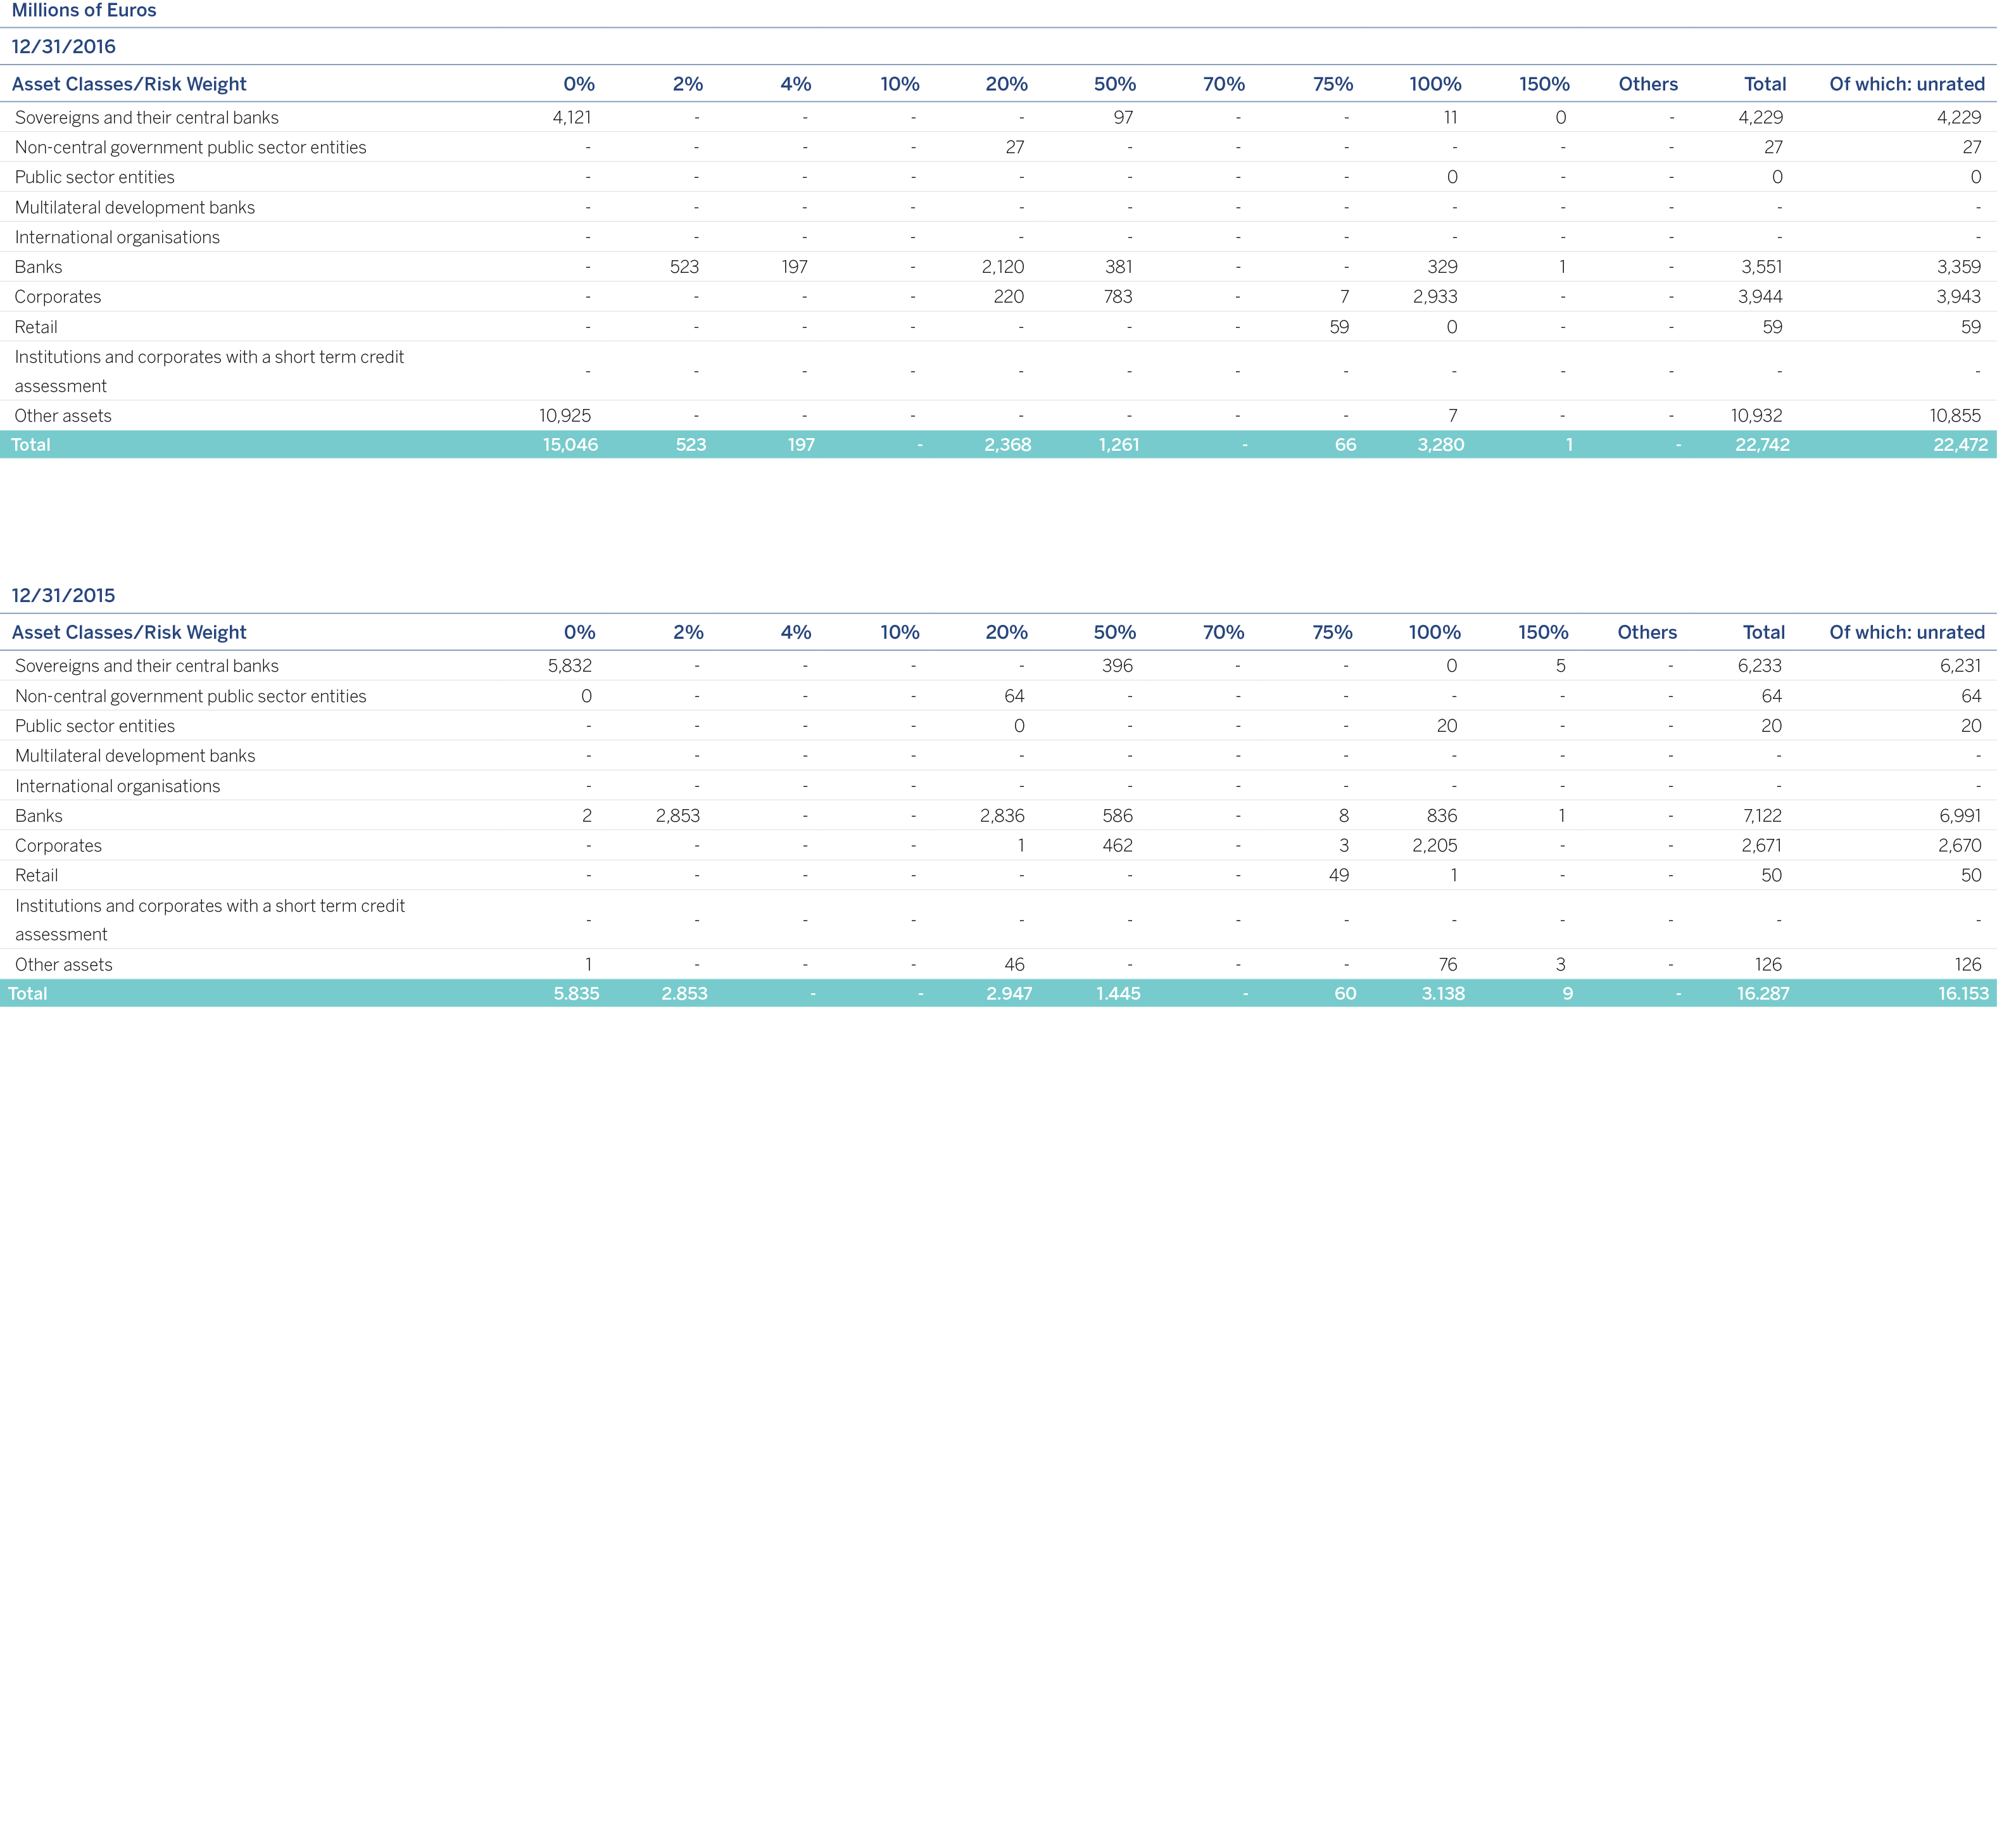Image resolution: width=1997 pixels, height=1848 pixels.
Task: Select the value 11 under 100%
Action: (x=1450, y=118)
